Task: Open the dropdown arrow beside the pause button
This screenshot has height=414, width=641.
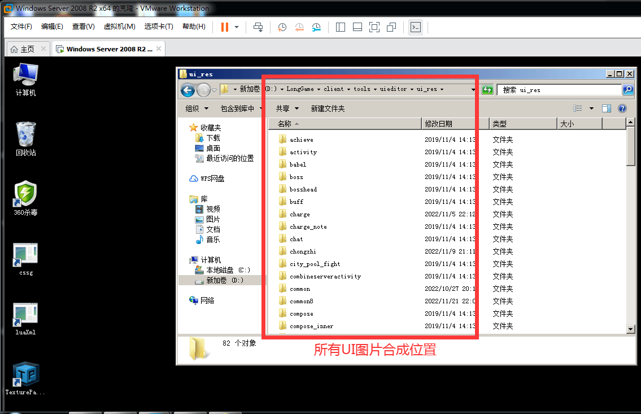Action: (237, 27)
